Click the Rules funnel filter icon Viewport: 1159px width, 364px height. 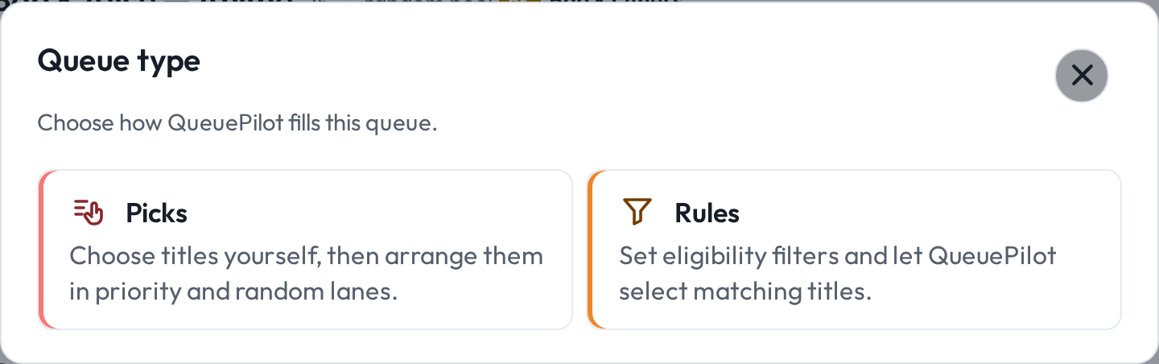pos(636,212)
